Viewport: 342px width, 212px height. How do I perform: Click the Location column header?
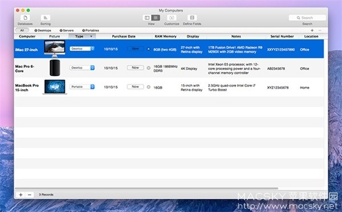point(311,36)
